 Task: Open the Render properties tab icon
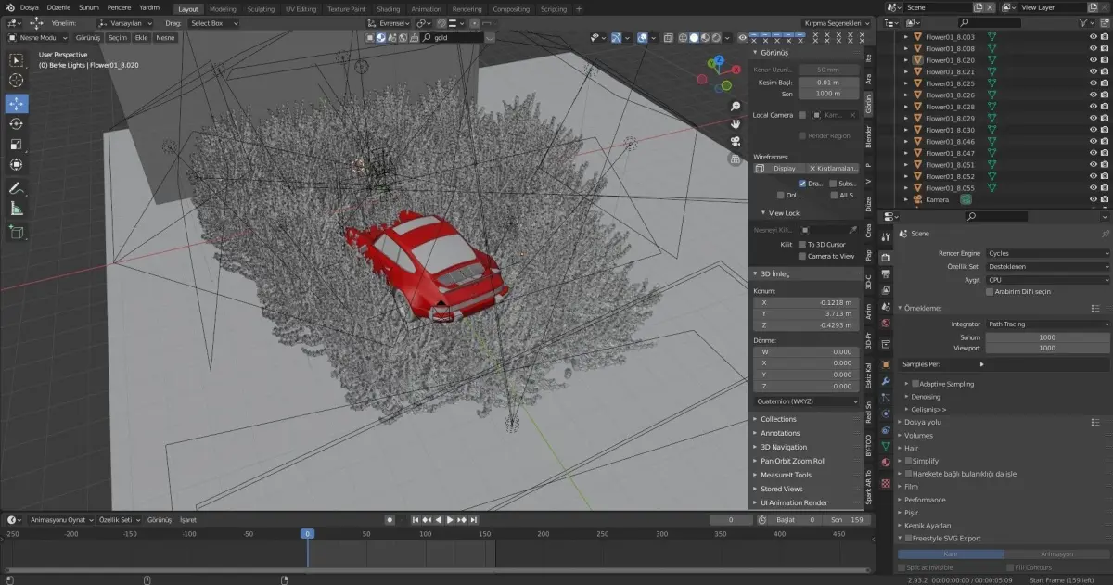[x=886, y=257]
